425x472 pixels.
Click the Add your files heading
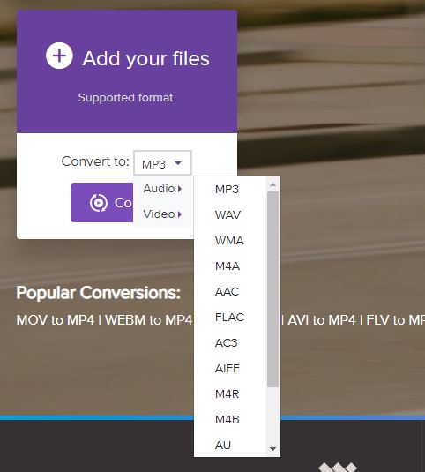145,59
